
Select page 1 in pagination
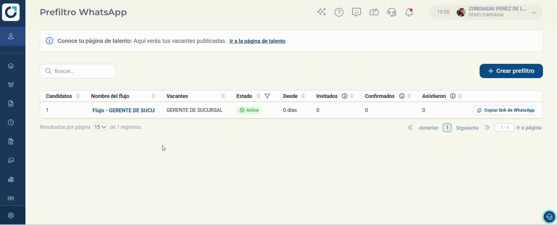pos(447,128)
